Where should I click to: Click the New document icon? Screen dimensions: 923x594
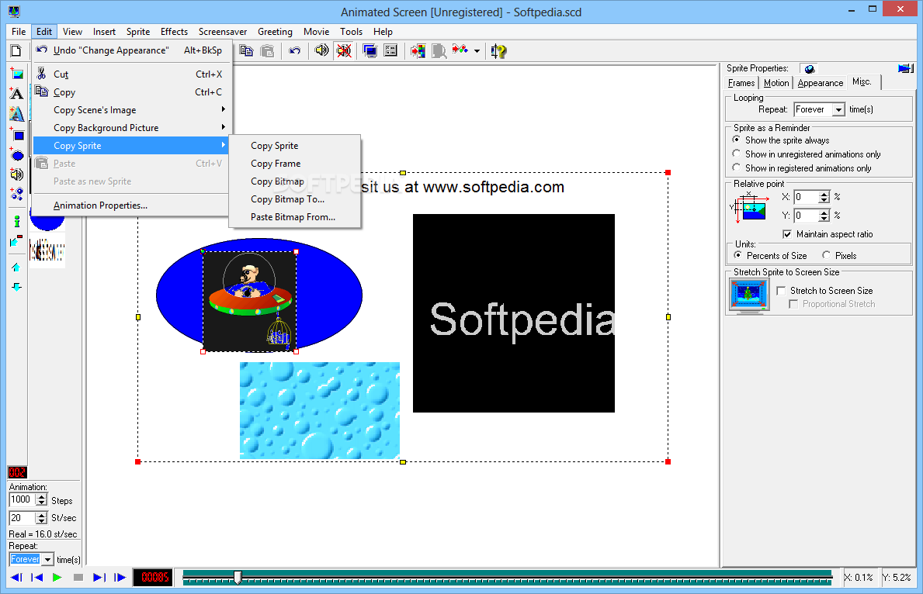(16, 51)
